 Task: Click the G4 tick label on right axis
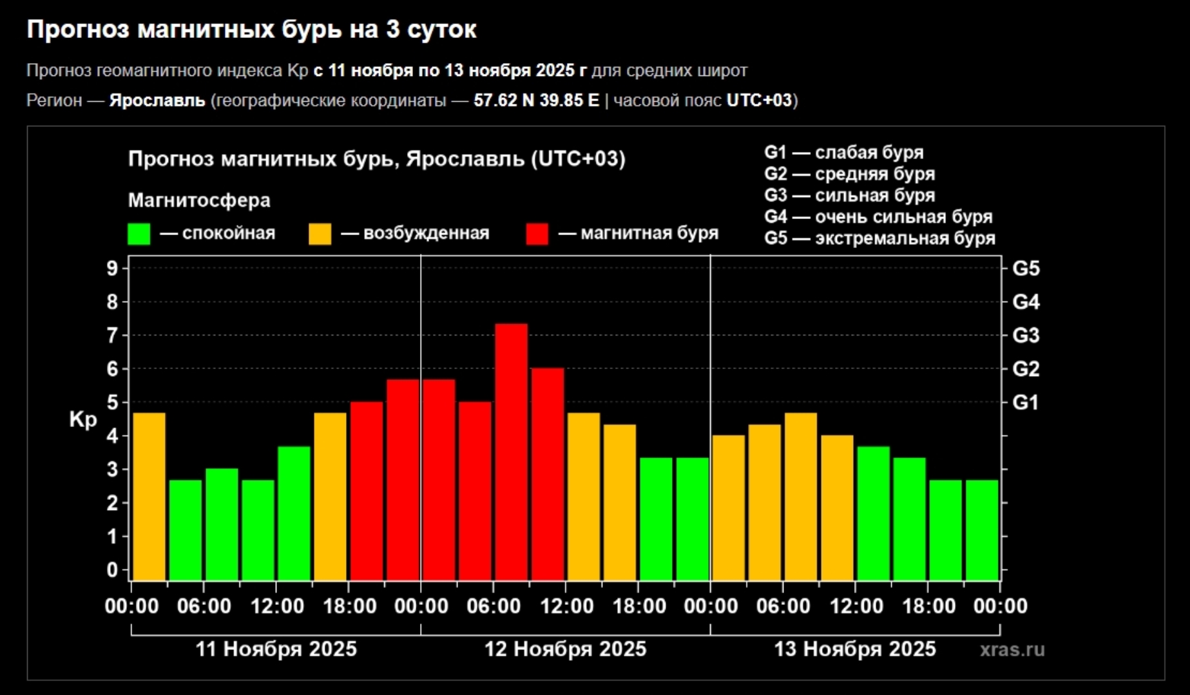pos(1026,302)
